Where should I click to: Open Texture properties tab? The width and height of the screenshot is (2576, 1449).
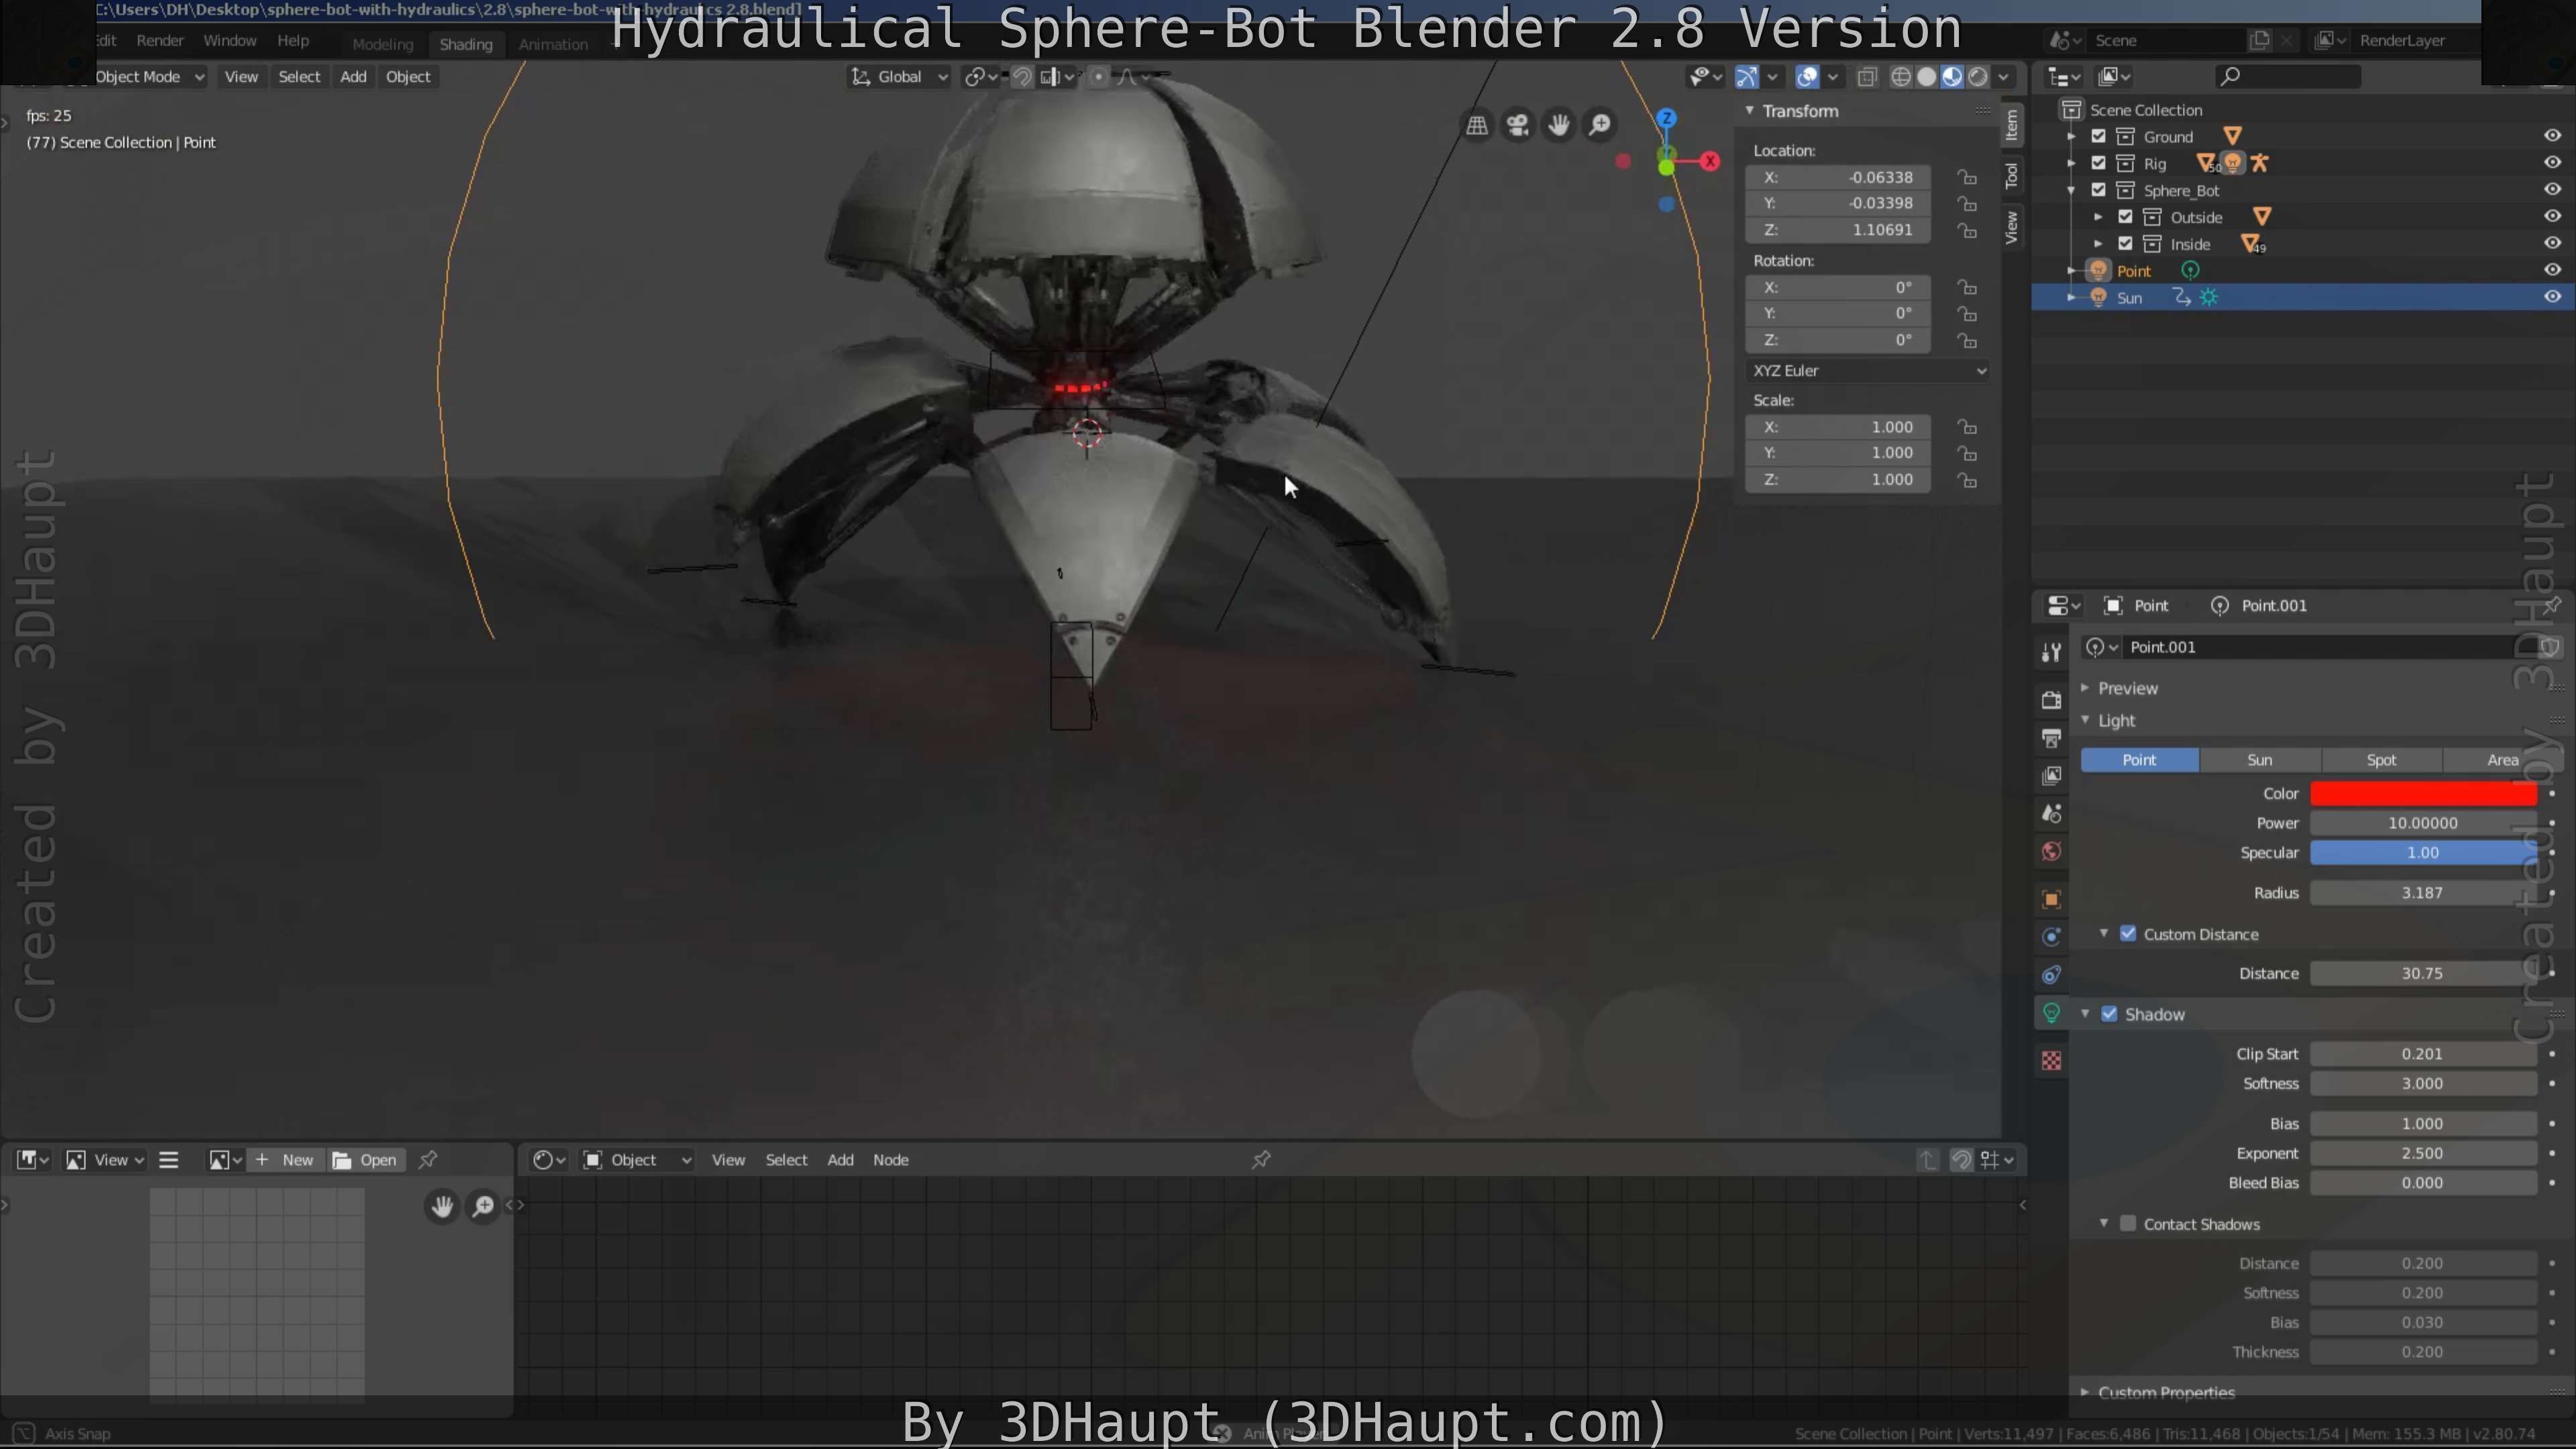pos(2051,1060)
